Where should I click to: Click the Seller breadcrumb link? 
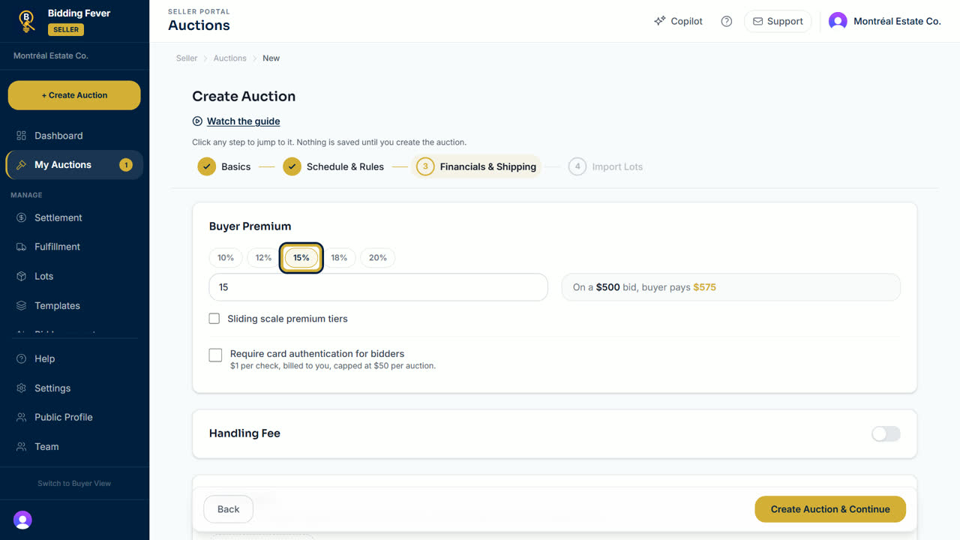click(187, 58)
